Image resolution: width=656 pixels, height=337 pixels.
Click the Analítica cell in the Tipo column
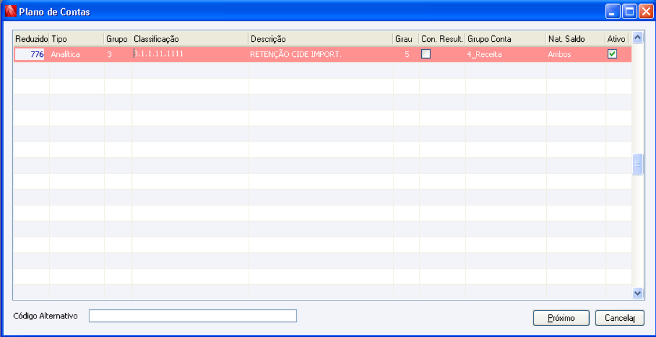click(x=77, y=55)
